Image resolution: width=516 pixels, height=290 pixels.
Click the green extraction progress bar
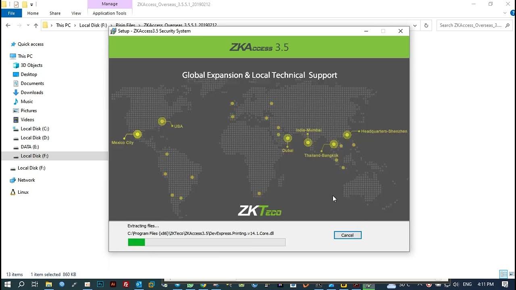click(x=206, y=242)
